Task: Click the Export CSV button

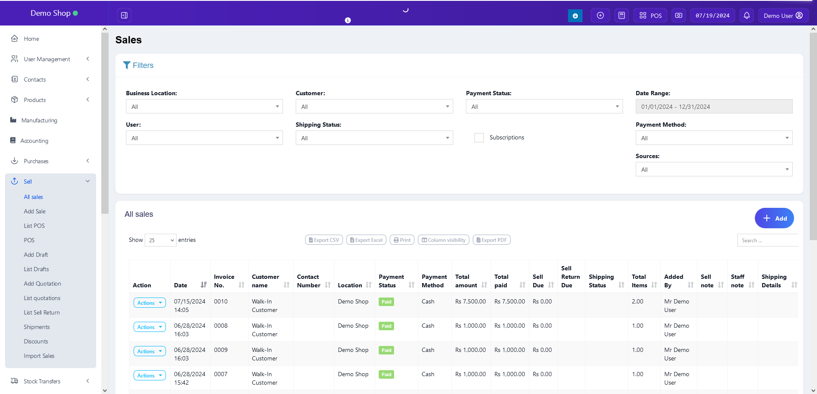Action: [324, 240]
